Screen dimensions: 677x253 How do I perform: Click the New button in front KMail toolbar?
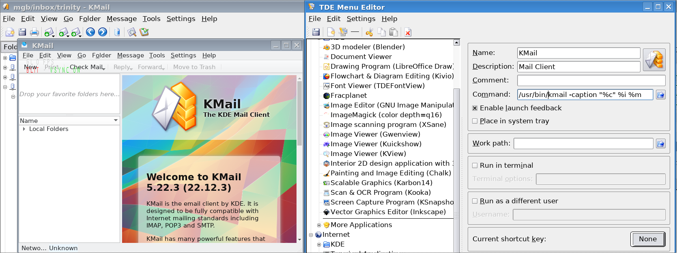30,67
